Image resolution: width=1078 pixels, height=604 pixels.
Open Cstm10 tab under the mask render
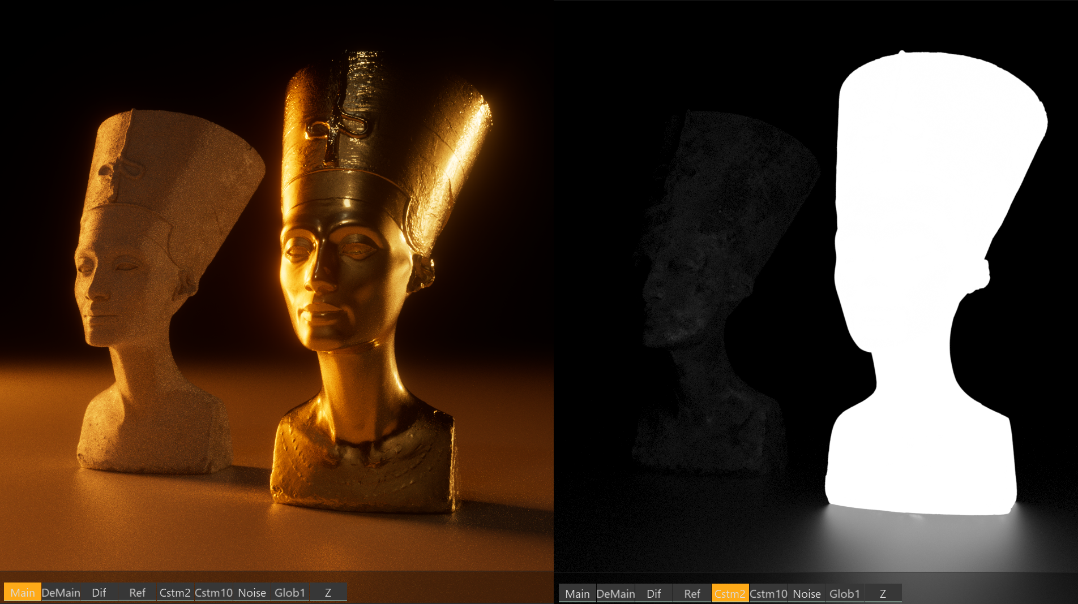(x=768, y=593)
